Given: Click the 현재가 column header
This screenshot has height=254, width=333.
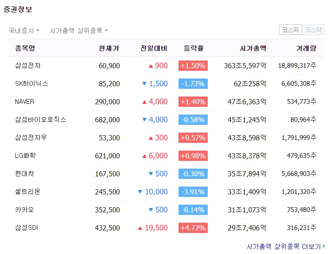Looking at the screenshot, I should (x=109, y=48).
